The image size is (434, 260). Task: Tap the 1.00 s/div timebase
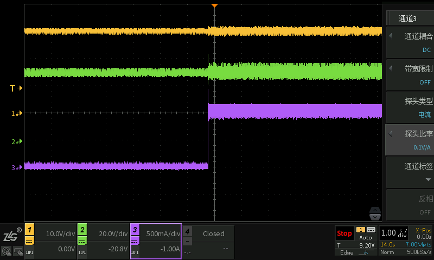pos(394,233)
